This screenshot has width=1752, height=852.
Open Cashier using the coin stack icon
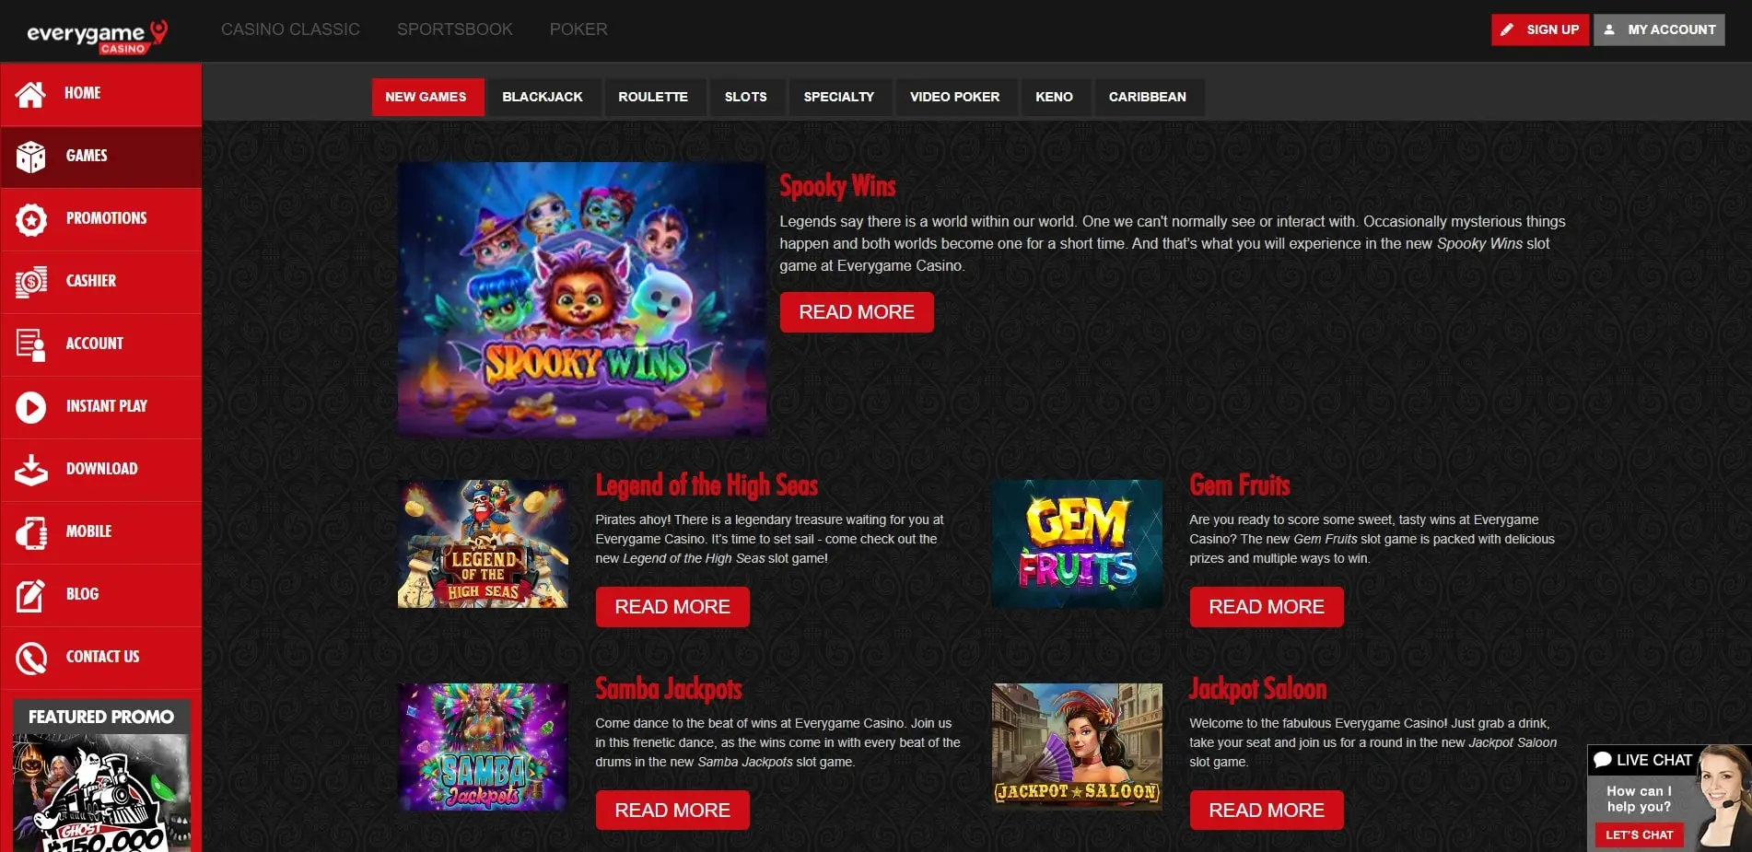click(30, 282)
